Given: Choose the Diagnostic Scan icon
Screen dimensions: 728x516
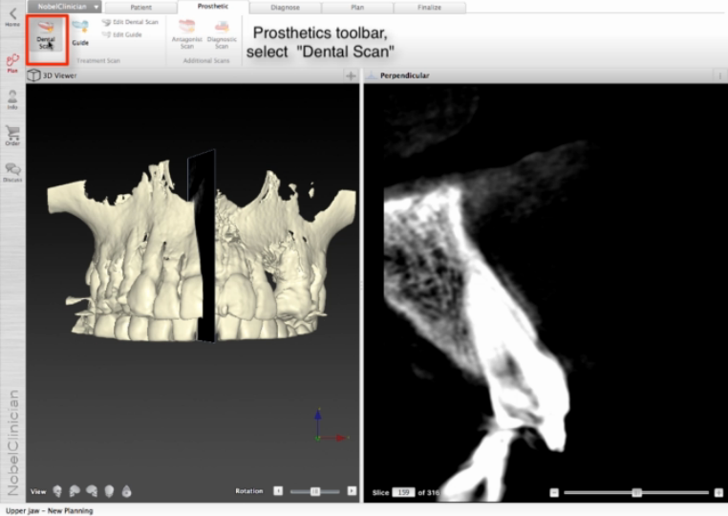Looking at the screenshot, I should pyautogui.click(x=222, y=33).
